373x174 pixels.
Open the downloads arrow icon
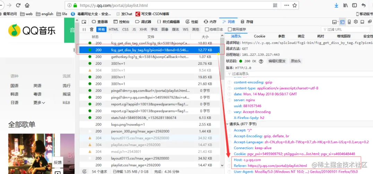pos(336,5)
